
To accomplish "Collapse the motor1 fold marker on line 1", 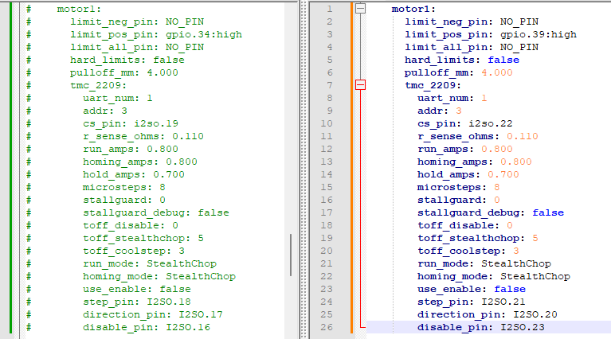I will pos(360,9).
